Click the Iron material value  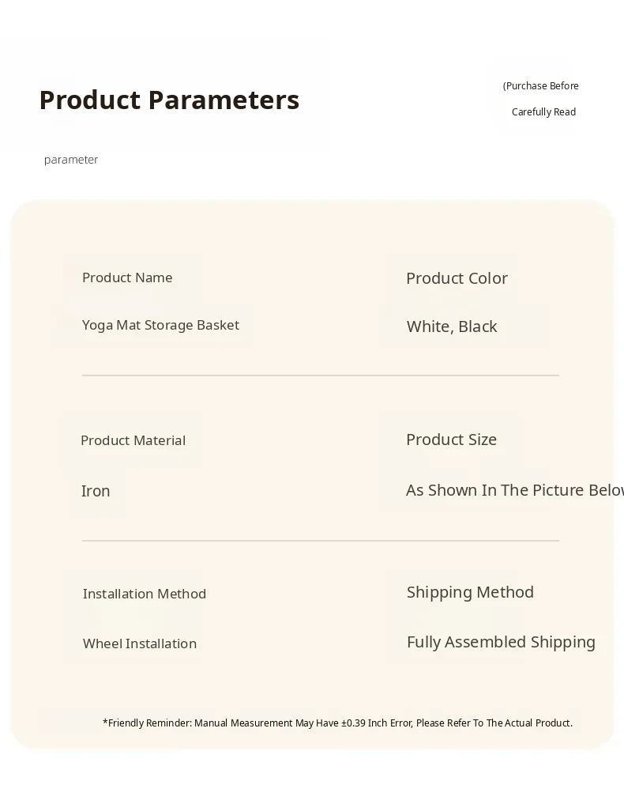pyautogui.click(x=96, y=491)
